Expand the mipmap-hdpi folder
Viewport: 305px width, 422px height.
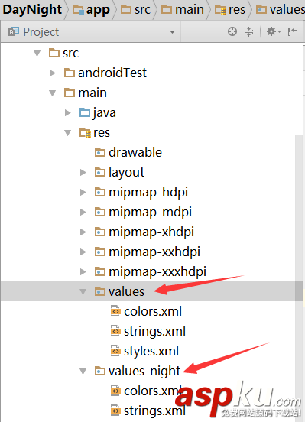[x=83, y=192]
